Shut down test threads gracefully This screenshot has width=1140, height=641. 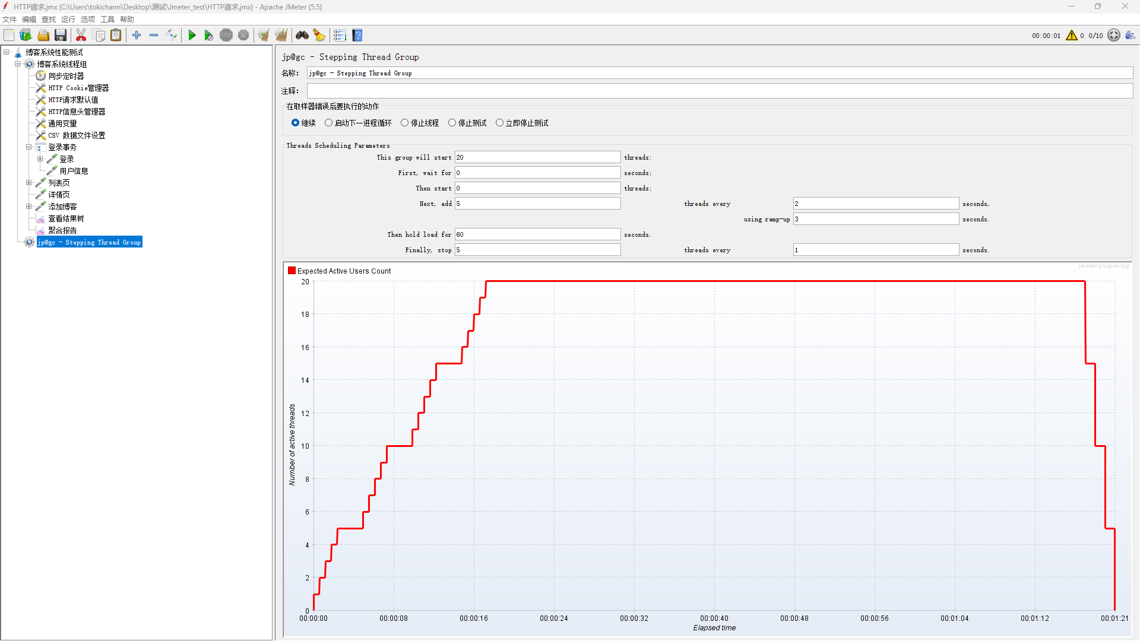point(243,36)
